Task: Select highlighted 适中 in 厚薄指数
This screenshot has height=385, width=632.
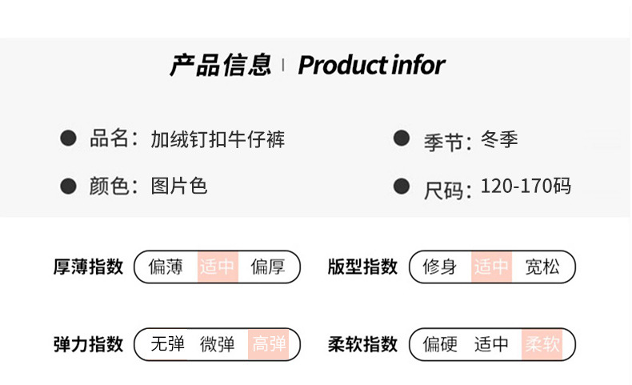Action: click(217, 267)
